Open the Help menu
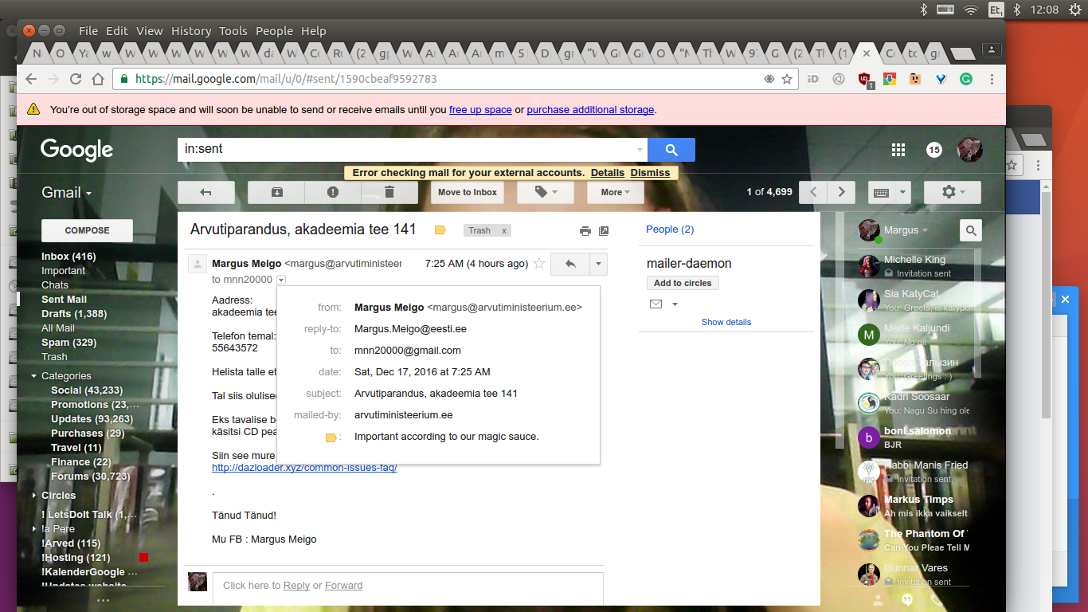The width and height of the screenshot is (1088, 612). tap(314, 31)
